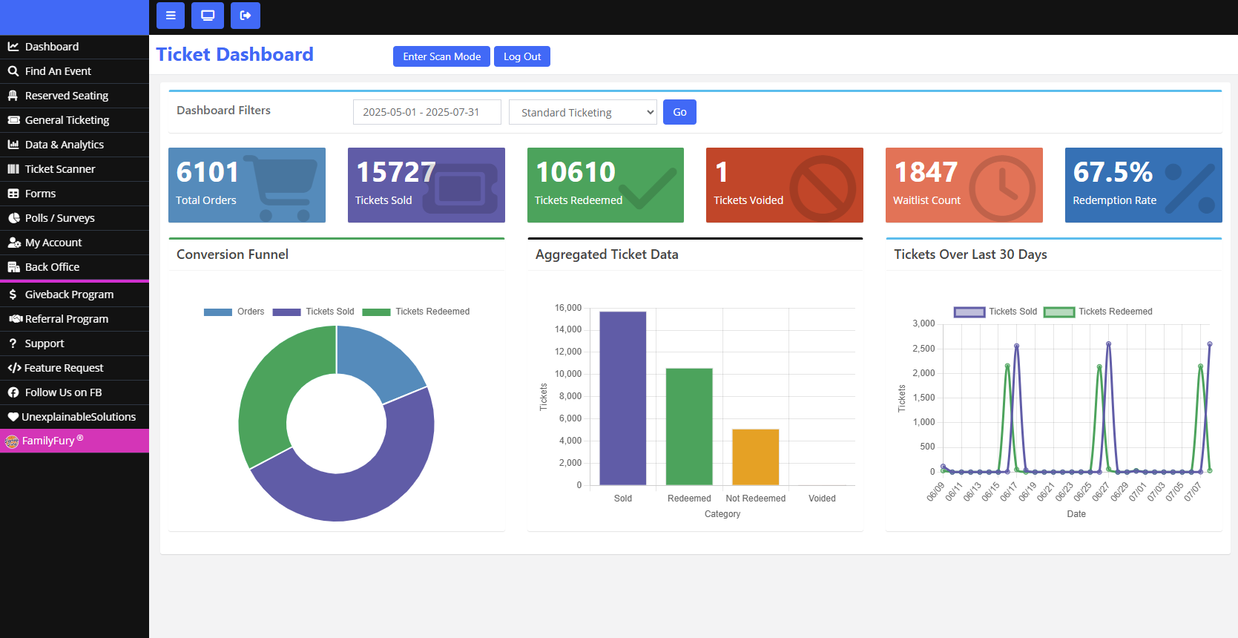
Task: Open Giveback Program link
Action: (x=74, y=295)
